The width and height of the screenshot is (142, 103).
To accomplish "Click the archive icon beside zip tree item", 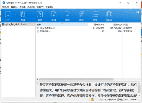I will 3,24.
